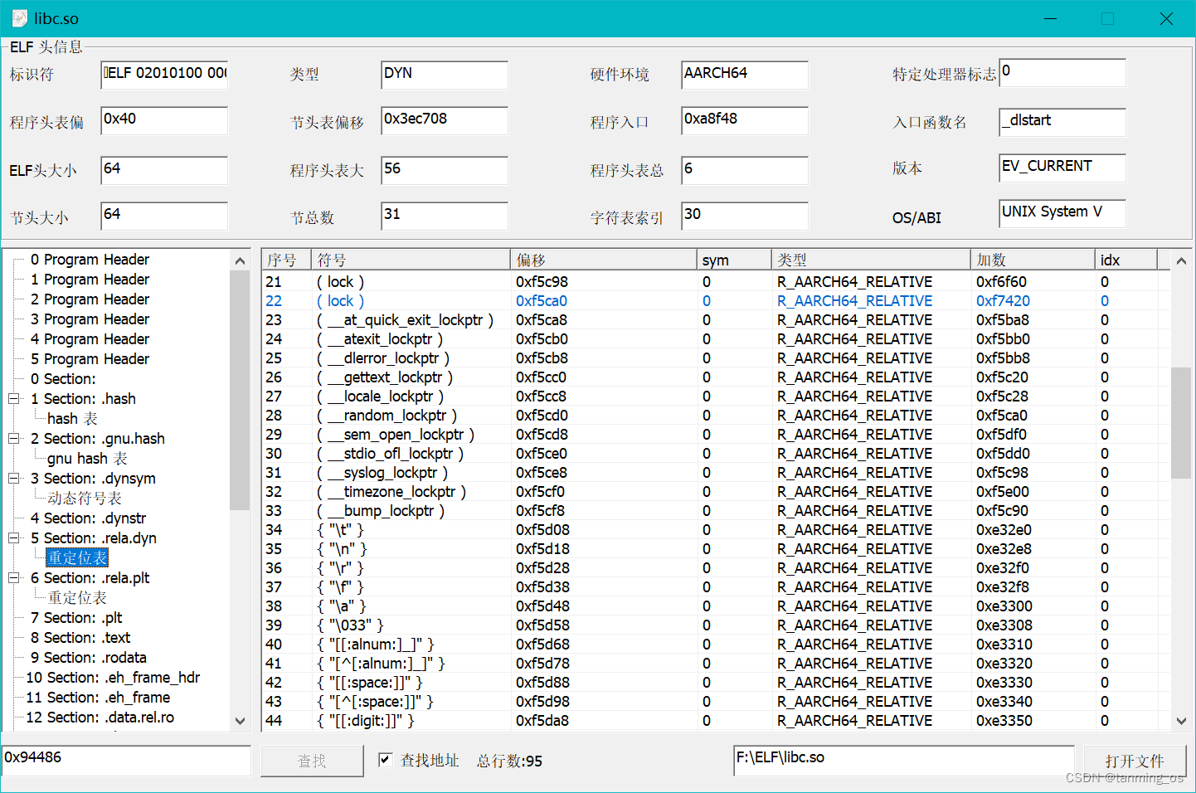Viewport: 1196px width, 793px height.
Task: Select 3 Program Header tree item
Action: 90,319
